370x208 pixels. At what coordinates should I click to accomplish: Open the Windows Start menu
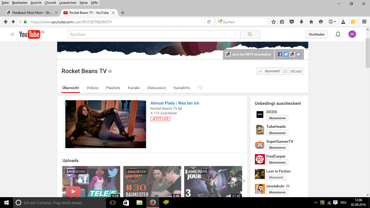pyautogui.click(x=7, y=203)
